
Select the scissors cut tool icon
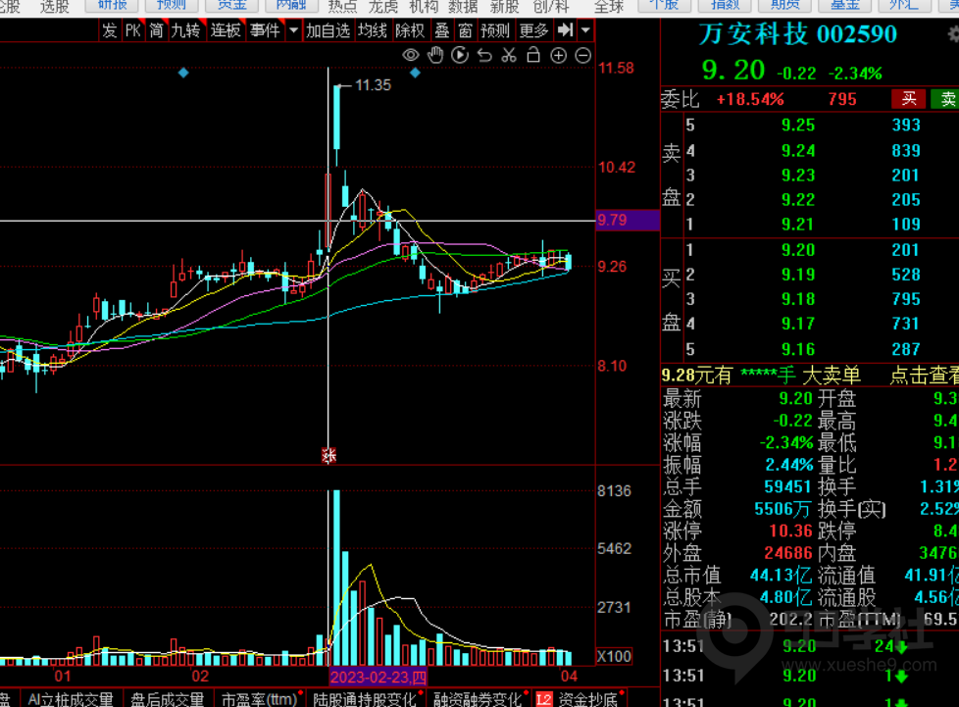pos(509,56)
